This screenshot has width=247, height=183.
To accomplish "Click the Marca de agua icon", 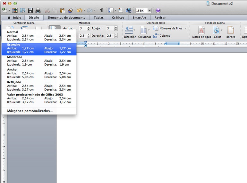I will [201, 30].
